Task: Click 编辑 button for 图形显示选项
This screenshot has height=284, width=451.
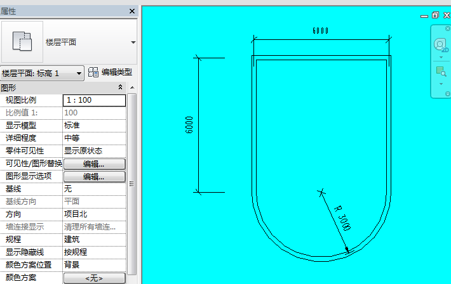Action: (x=94, y=176)
